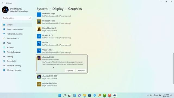This screenshot has width=174, height=98.
Task: Navigate to System breadcrumb
Action: pos(42,9)
